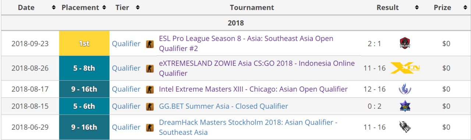
Task: Click the CS:GO icon beside eXTREMESLAND ZOWIE
Action: pyautogui.click(x=150, y=68)
